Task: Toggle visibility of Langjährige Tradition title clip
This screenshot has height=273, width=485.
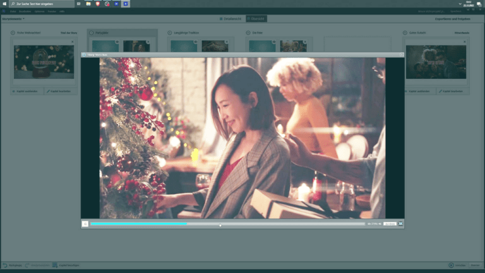Action: (x=196, y=42)
